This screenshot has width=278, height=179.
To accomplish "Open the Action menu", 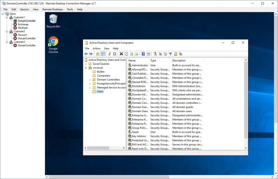I will click(96, 48).
